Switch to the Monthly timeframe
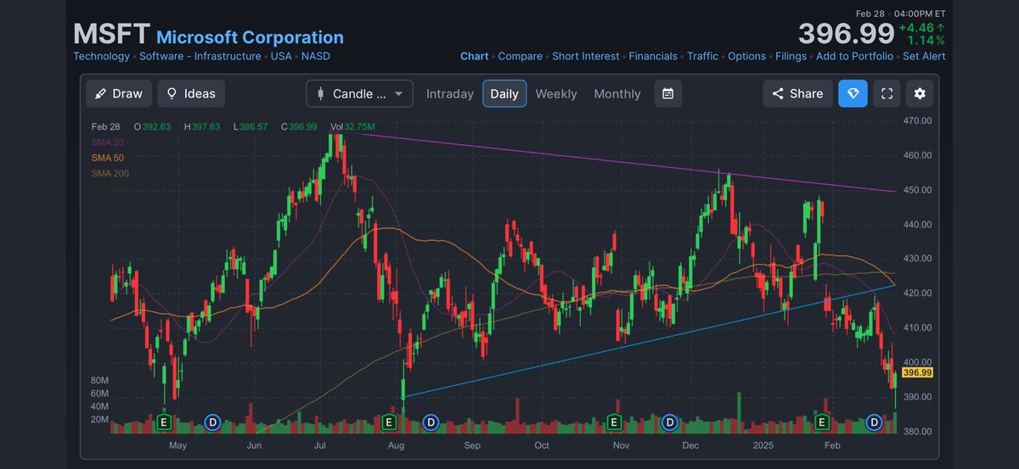The width and height of the screenshot is (1019, 469). 617,94
